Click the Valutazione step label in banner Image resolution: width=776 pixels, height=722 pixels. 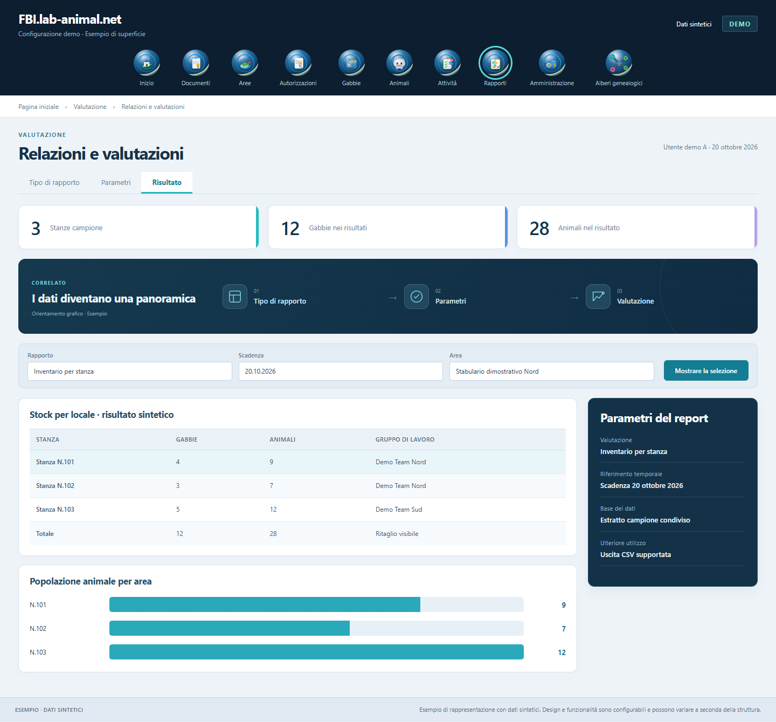635,301
